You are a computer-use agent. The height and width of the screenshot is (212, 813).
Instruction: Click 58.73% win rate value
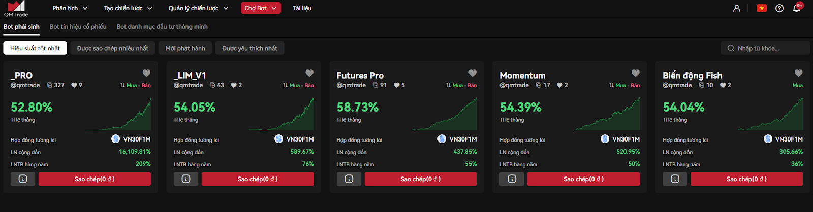point(358,107)
